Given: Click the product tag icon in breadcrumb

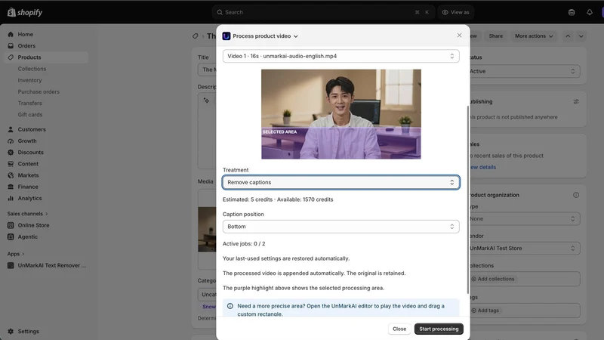Looking at the screenshot, I should (196, 36).
